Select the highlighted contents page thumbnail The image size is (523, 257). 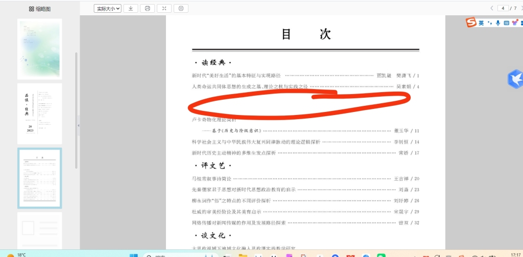point(39,178)
